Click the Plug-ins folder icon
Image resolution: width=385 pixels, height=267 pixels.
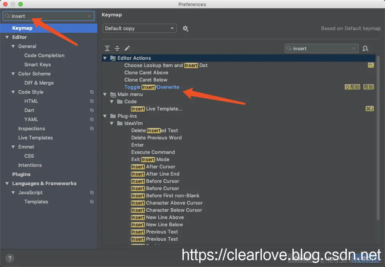[x=113, y=116]
